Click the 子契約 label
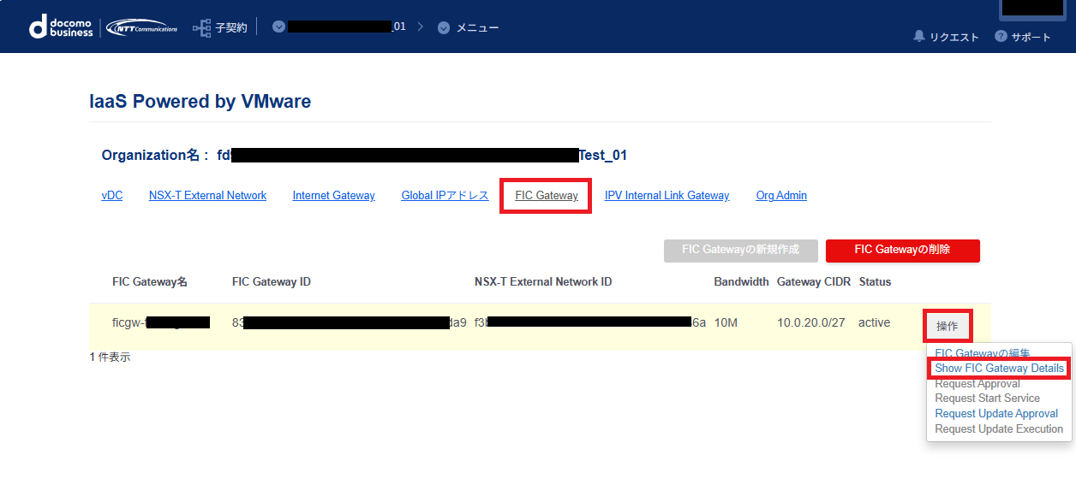Image resolution: width=1076 pixels, height=502 pixels. 230,27
